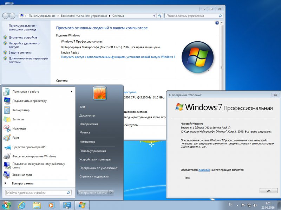Click the лицензии link in About dialog

coord(204,170)
